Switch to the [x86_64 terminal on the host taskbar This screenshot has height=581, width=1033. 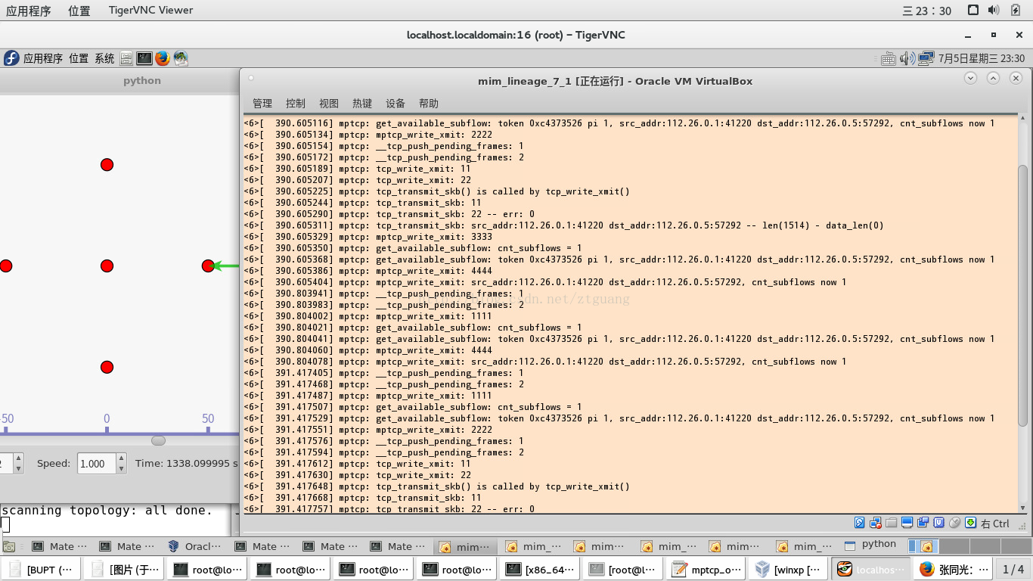tap(541, 570)
